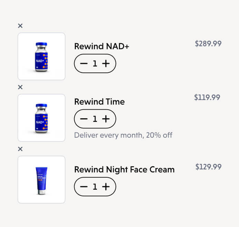View the Night Face Cream tube image
239x227 pixels.
pos(41,180)
